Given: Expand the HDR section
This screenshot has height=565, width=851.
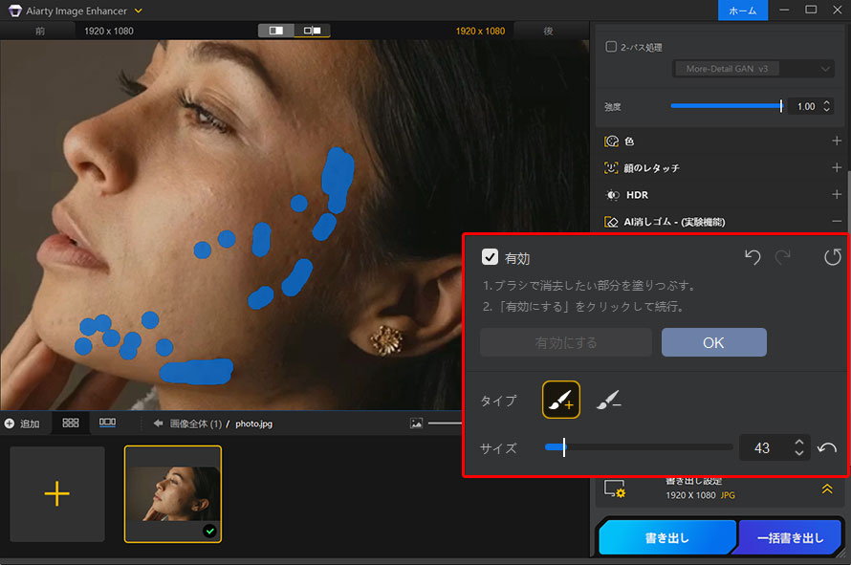Looking at the screenshot, I should coord(836,195).
